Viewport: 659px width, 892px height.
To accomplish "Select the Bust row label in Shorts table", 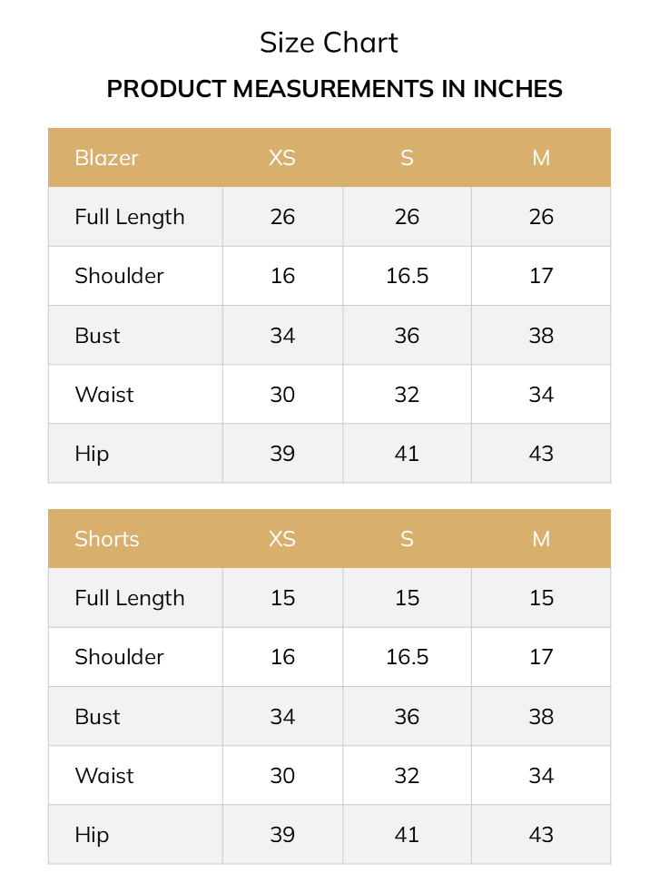I will [97, 717].
